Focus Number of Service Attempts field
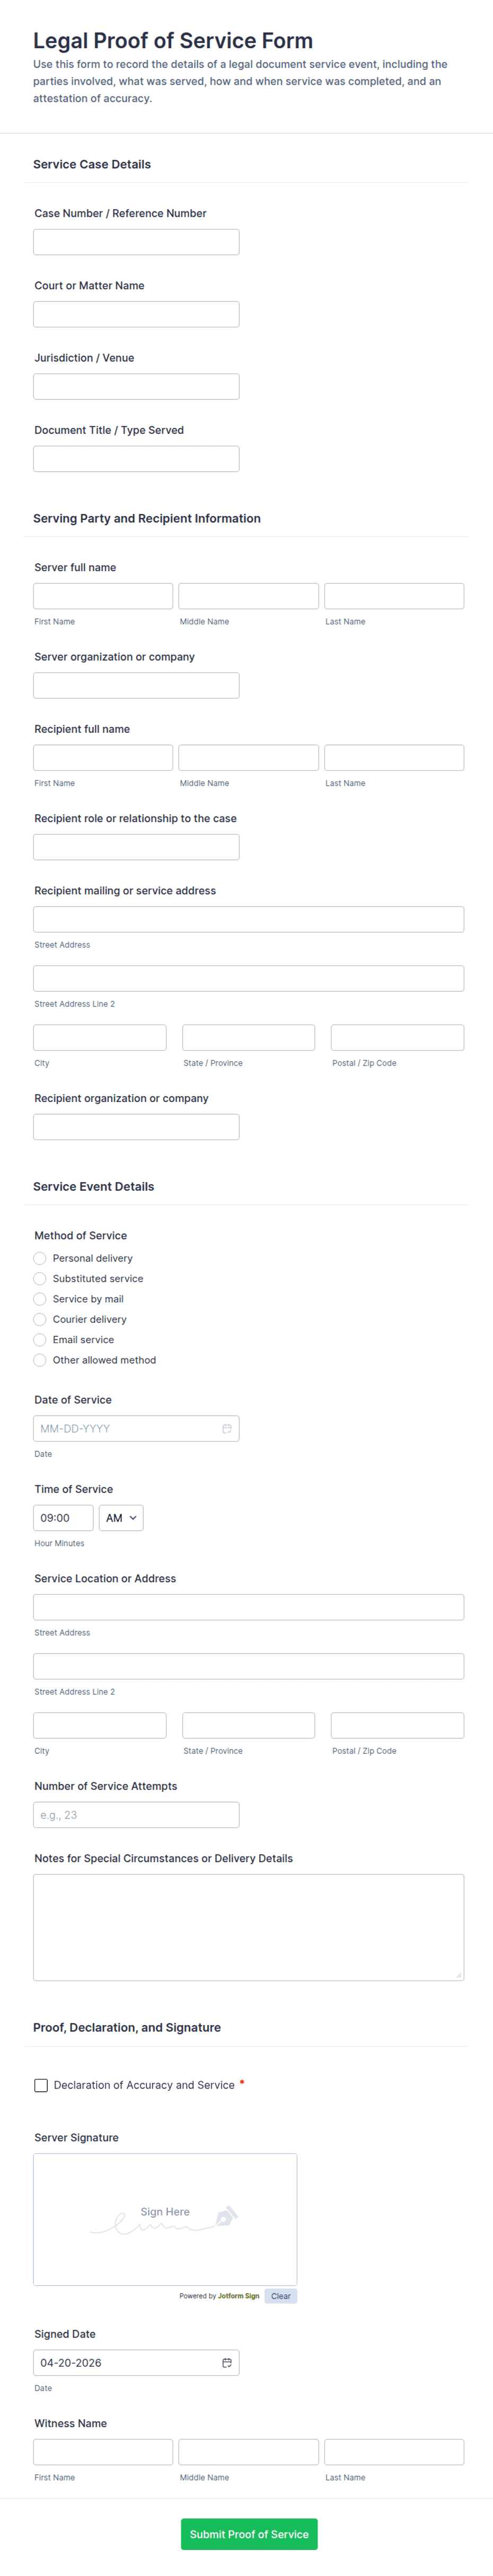 pyautogui.click(x=136, y=1814)
